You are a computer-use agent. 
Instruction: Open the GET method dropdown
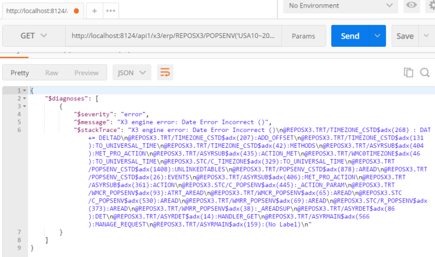coord(34,36)
